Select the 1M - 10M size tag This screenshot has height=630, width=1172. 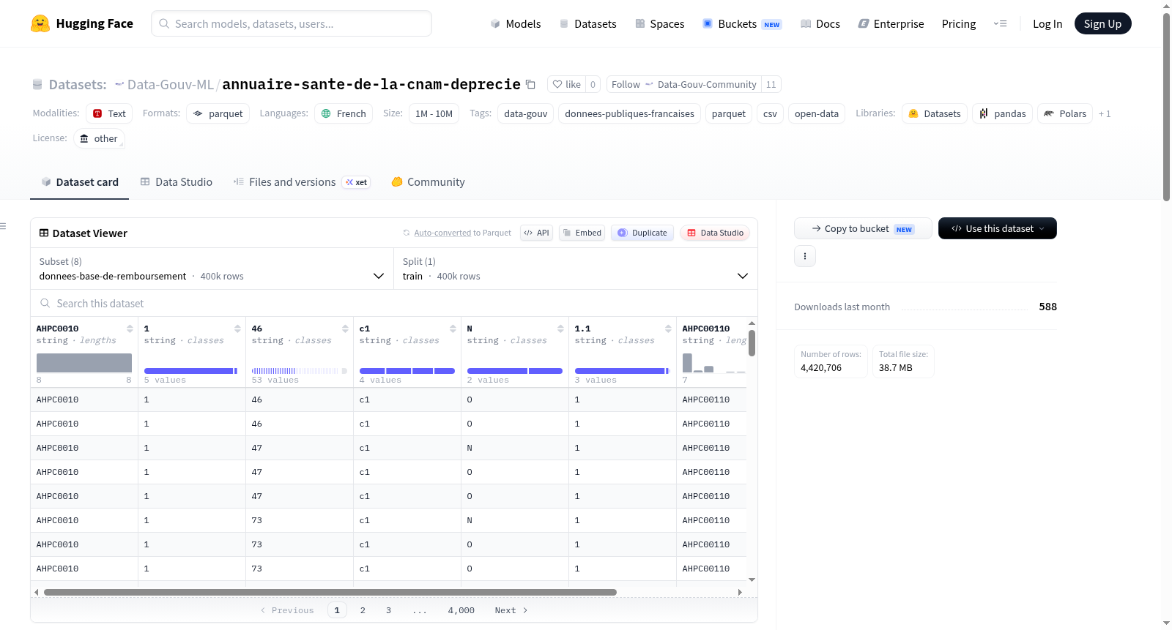point(434,113)
